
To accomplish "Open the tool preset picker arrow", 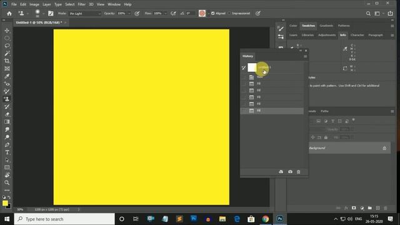I will tap(27, 14).
